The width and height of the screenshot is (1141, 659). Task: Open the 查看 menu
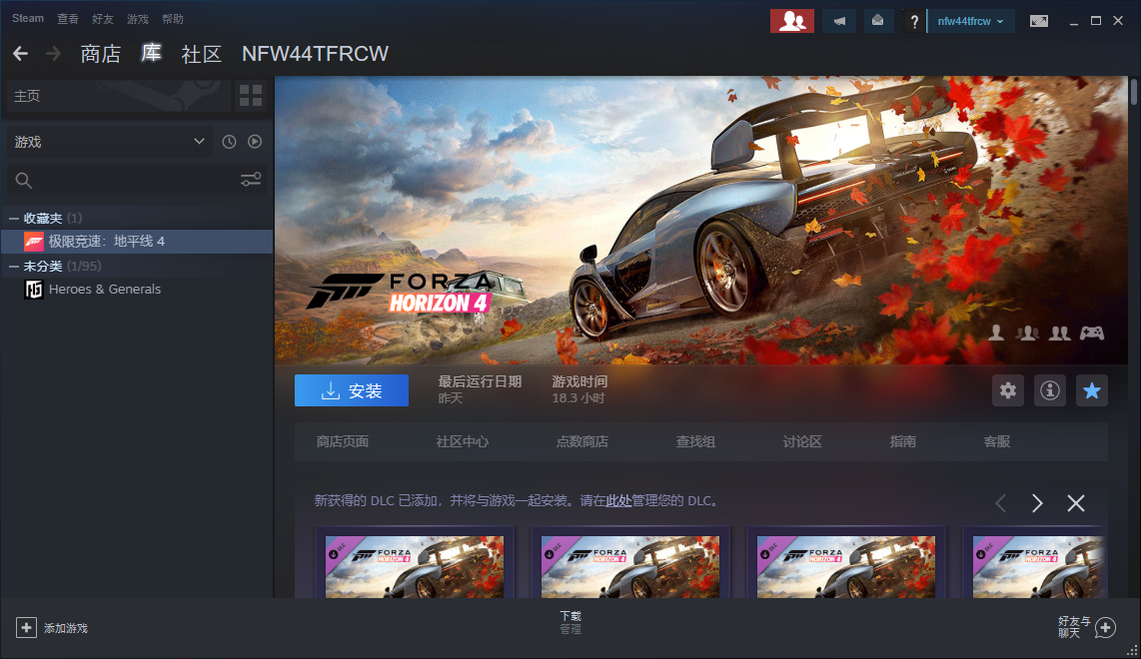(x=67, y=18)
